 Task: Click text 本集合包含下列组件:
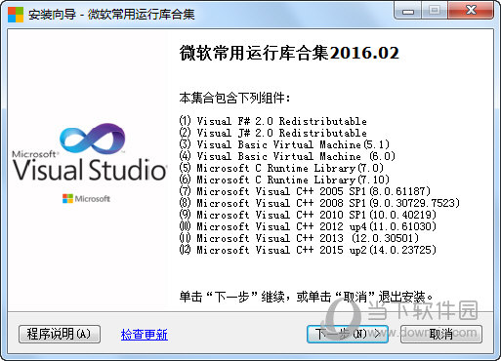[234, 98]
